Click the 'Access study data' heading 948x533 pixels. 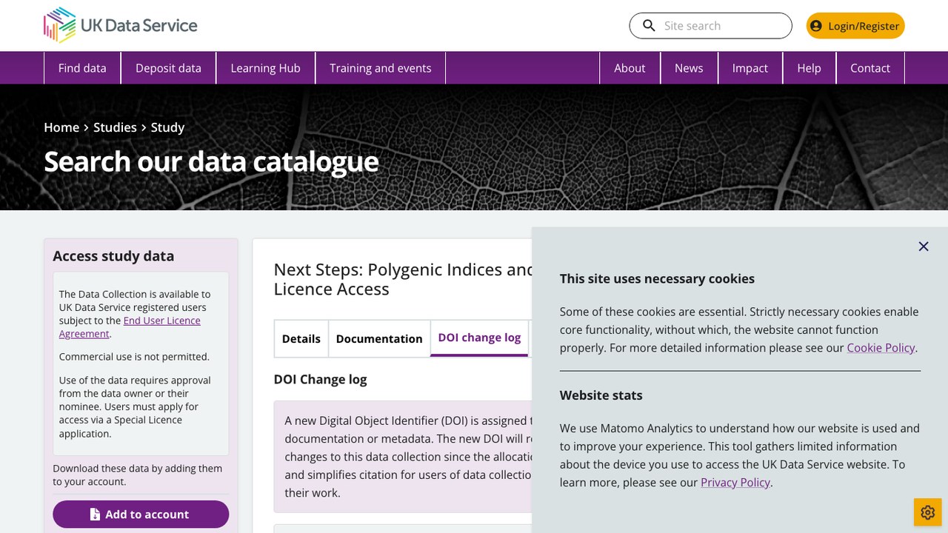(x=113, y=256)
